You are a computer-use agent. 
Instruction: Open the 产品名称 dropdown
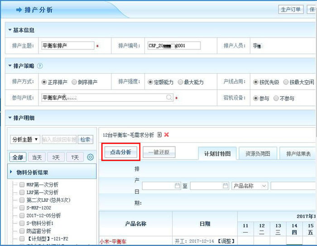250,186
